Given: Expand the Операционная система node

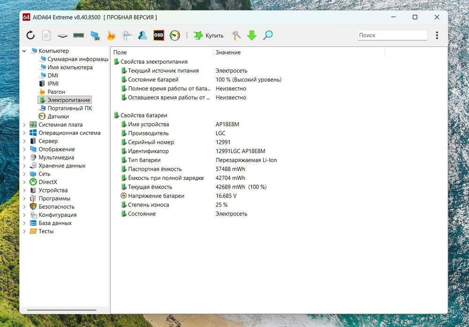Looking at the screenshot, I should click(24, 133).
